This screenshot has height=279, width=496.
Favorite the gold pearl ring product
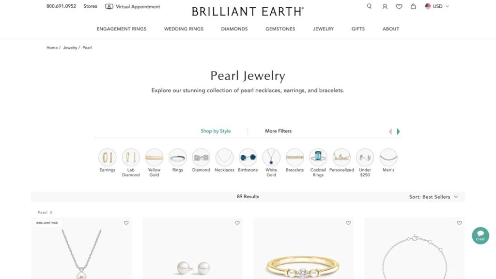coord(348,223)
